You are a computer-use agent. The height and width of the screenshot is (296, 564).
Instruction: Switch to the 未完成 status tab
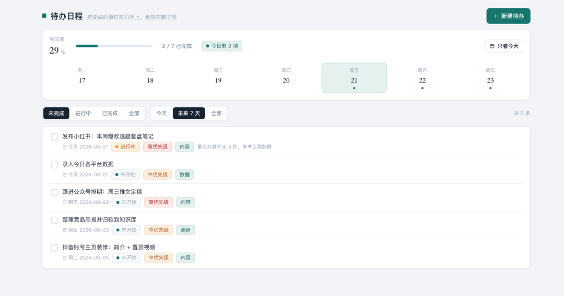[x=56, y=114]
